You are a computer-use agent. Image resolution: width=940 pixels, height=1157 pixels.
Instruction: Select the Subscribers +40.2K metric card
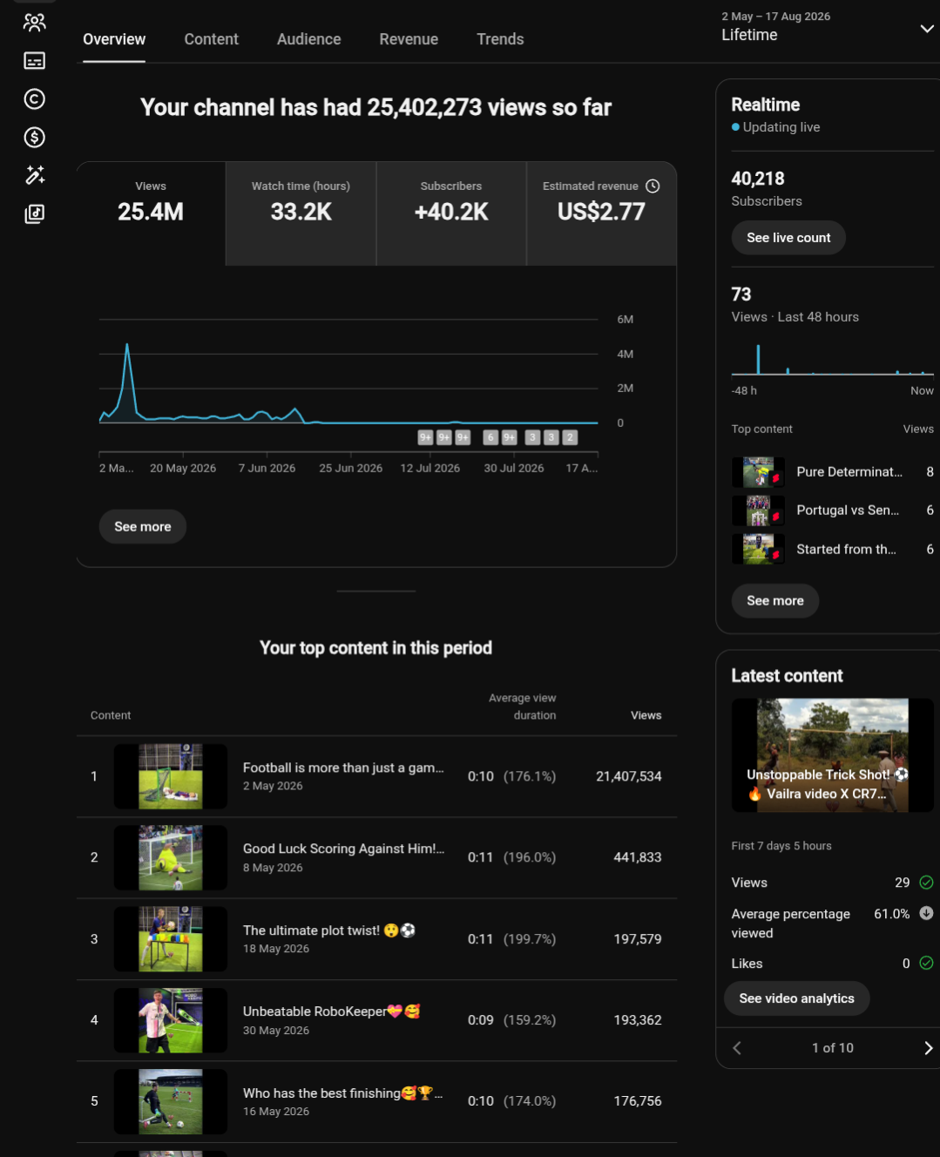coord(451,213)
